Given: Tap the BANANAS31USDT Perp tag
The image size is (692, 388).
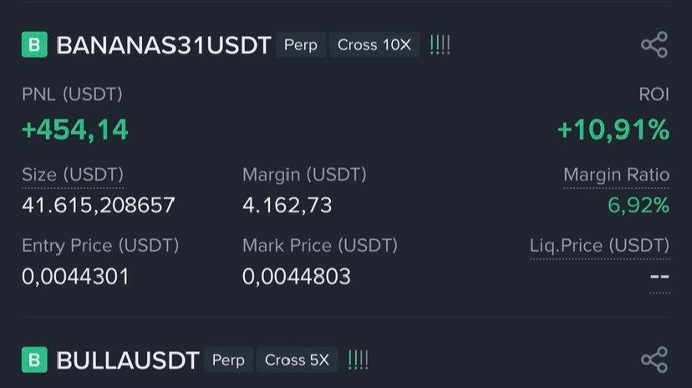Looking at the screenshot, I should coord(301,45).
